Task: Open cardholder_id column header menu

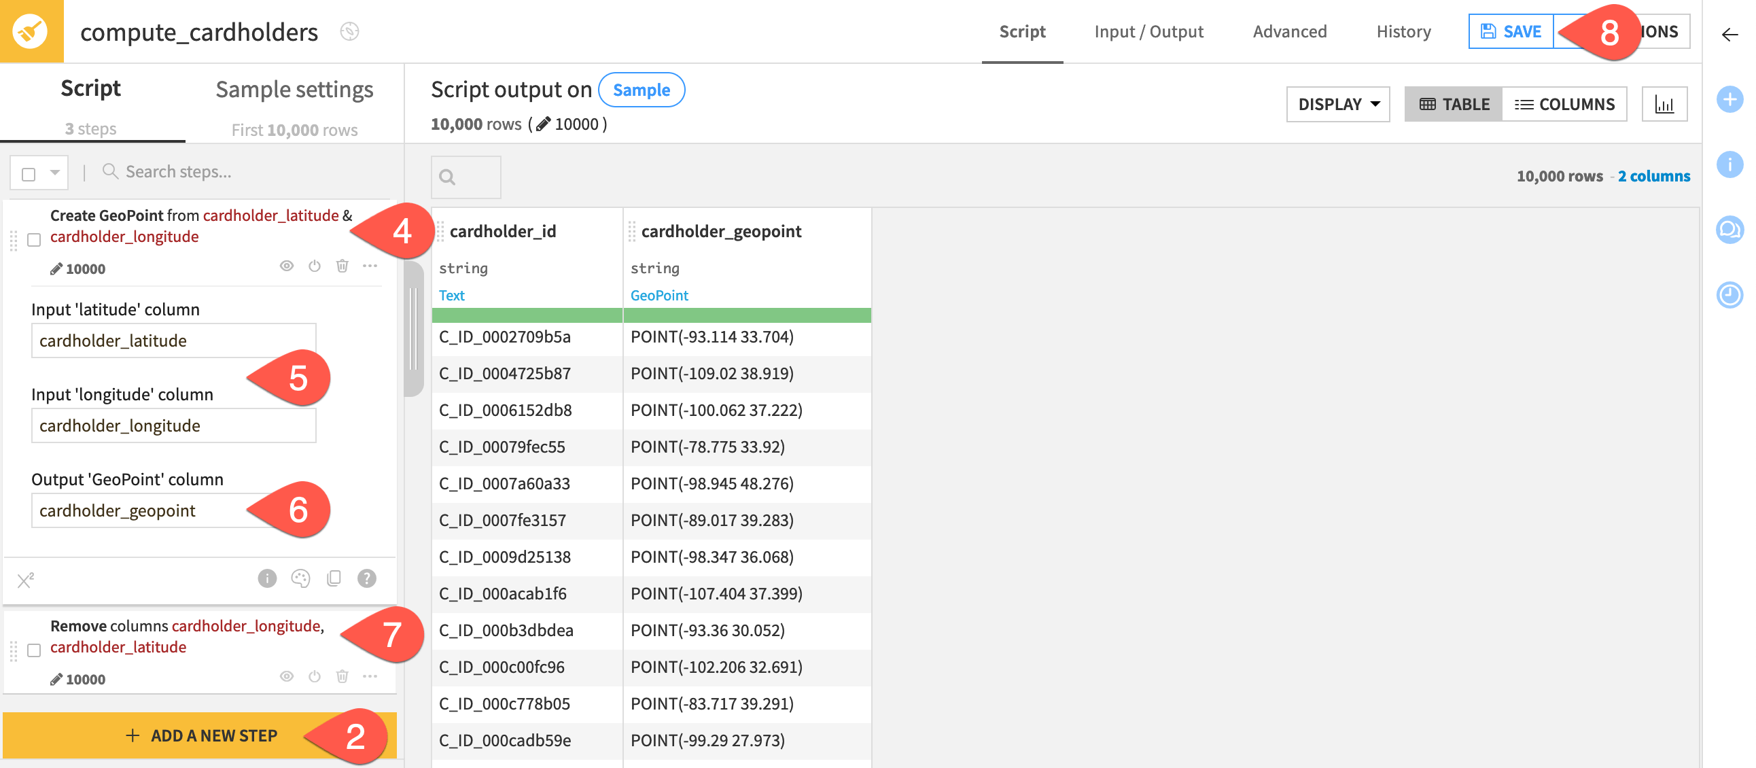Action: (x=502, y=231)
